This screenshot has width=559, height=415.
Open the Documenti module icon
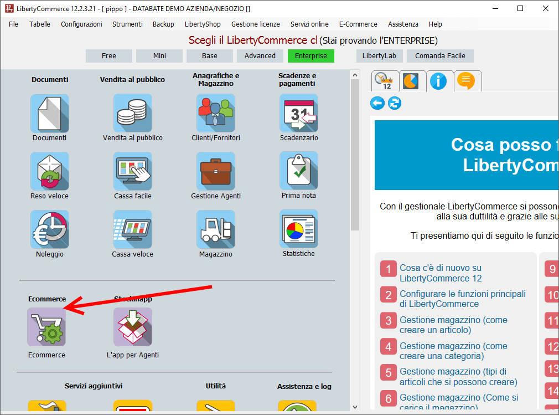click(49, 113)
